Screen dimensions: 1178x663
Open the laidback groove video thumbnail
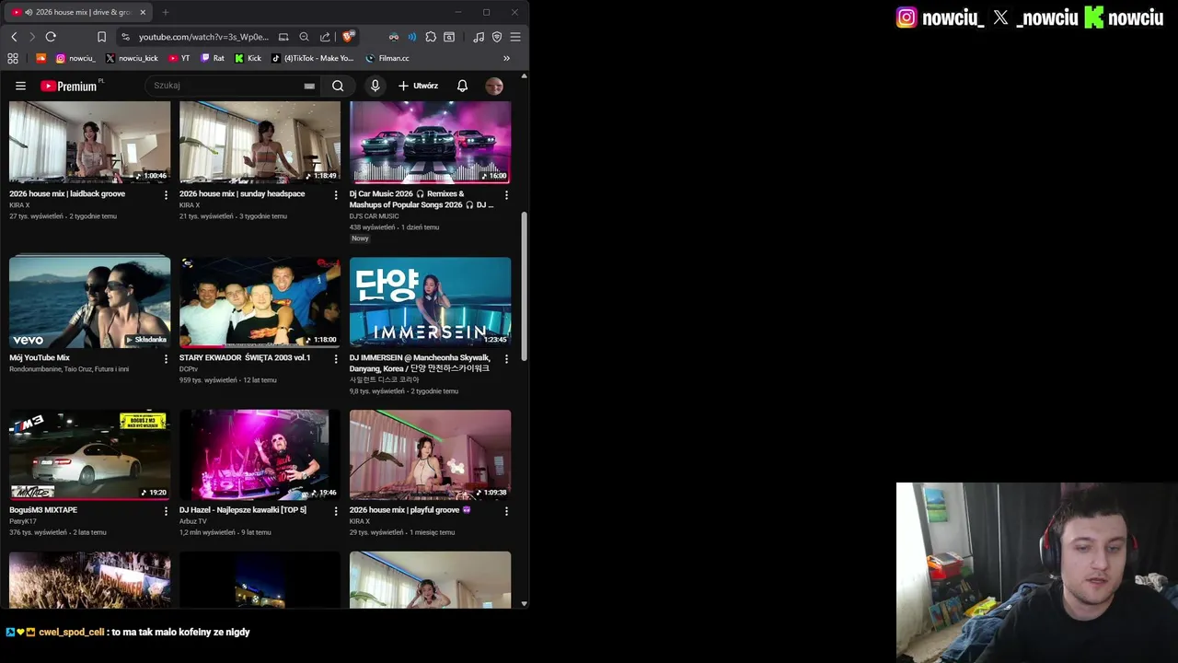(x=89, y=142)
